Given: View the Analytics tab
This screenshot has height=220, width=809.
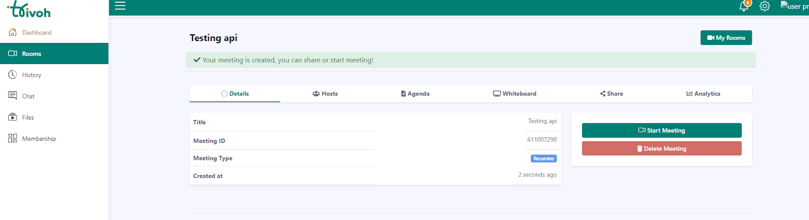Looking at the screenshot, I should tap(703, 94).
